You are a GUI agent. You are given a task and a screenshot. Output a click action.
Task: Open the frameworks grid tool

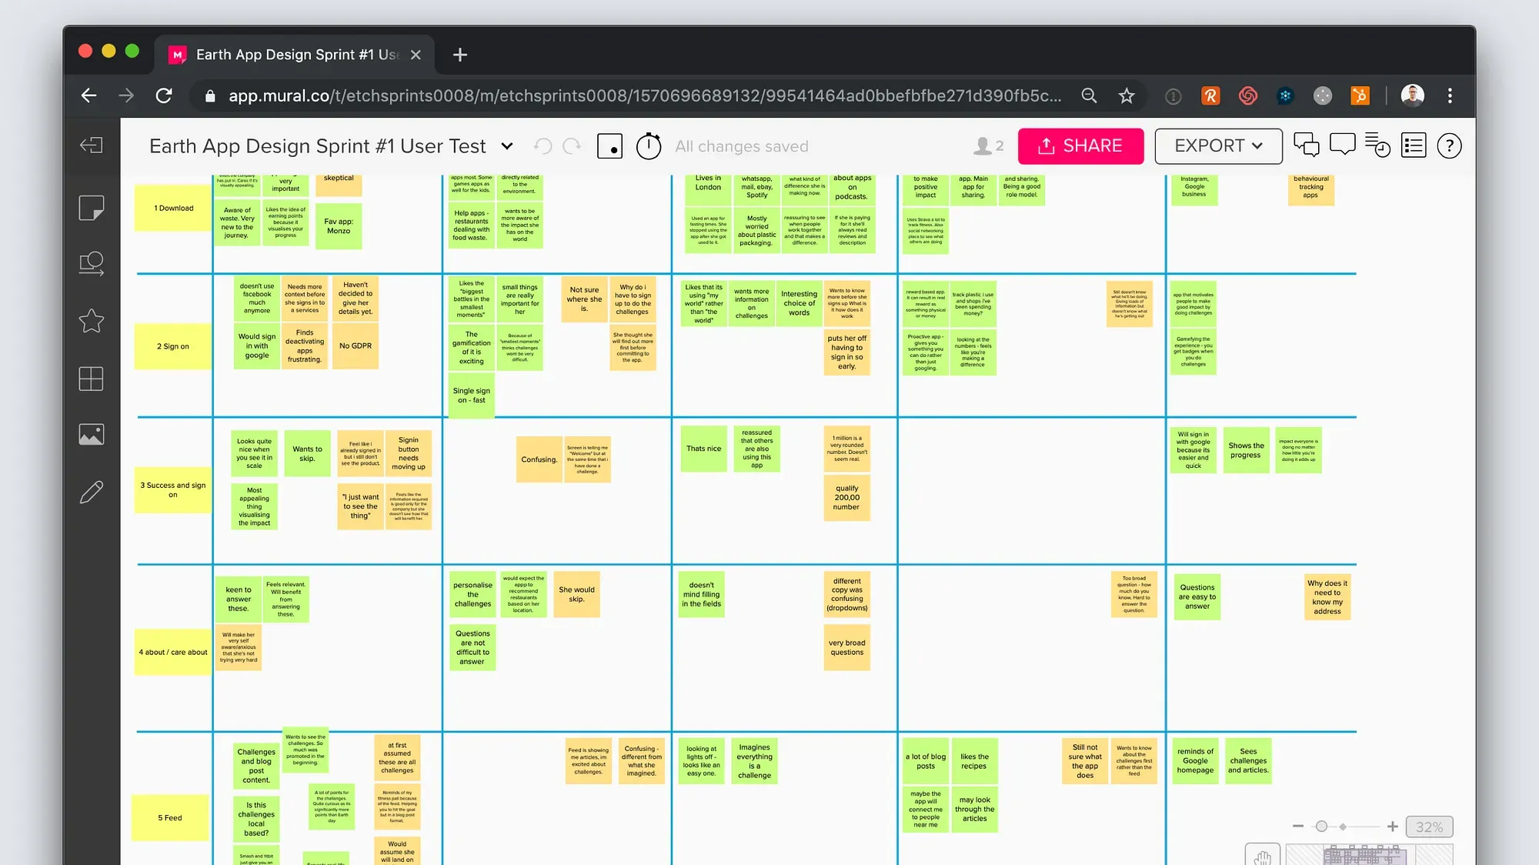[92, 379]
